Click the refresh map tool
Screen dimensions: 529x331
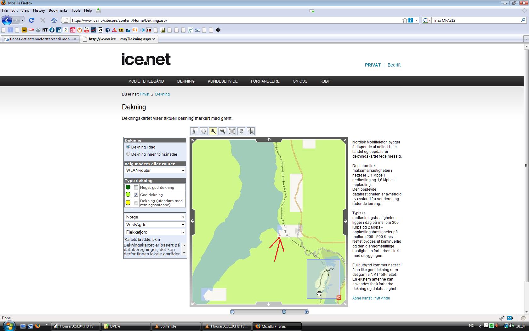[x=241, y=131]
